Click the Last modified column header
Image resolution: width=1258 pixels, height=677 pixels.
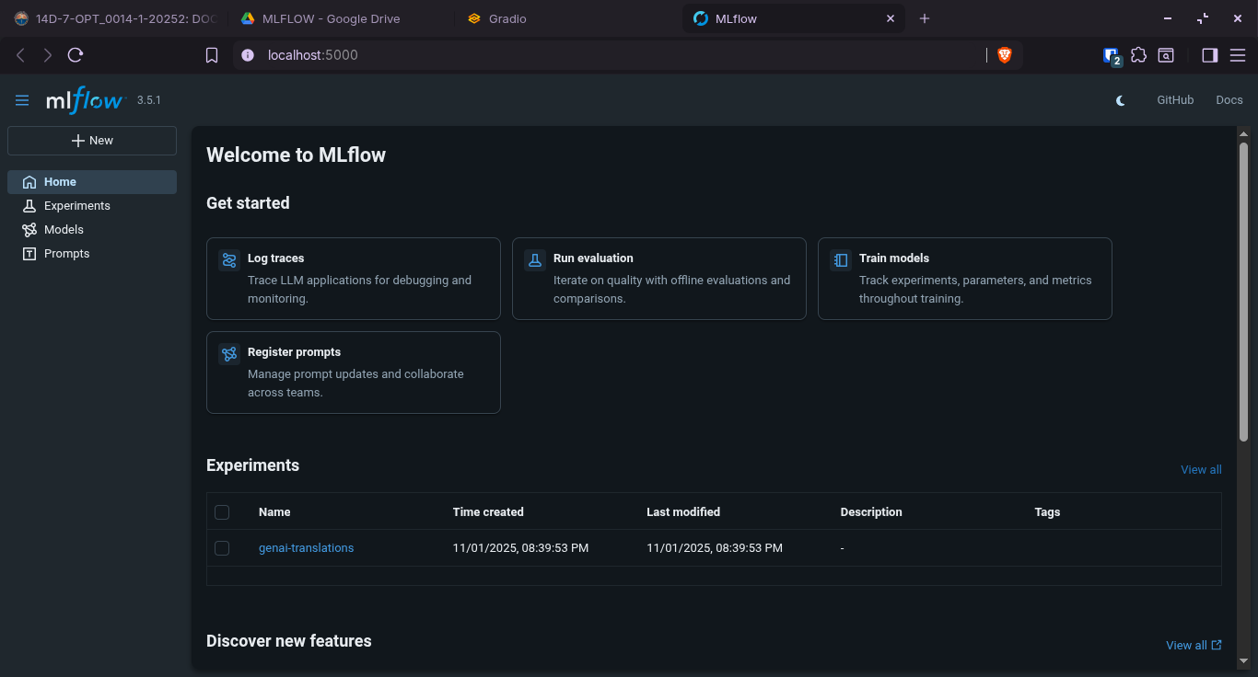point(683,512)
